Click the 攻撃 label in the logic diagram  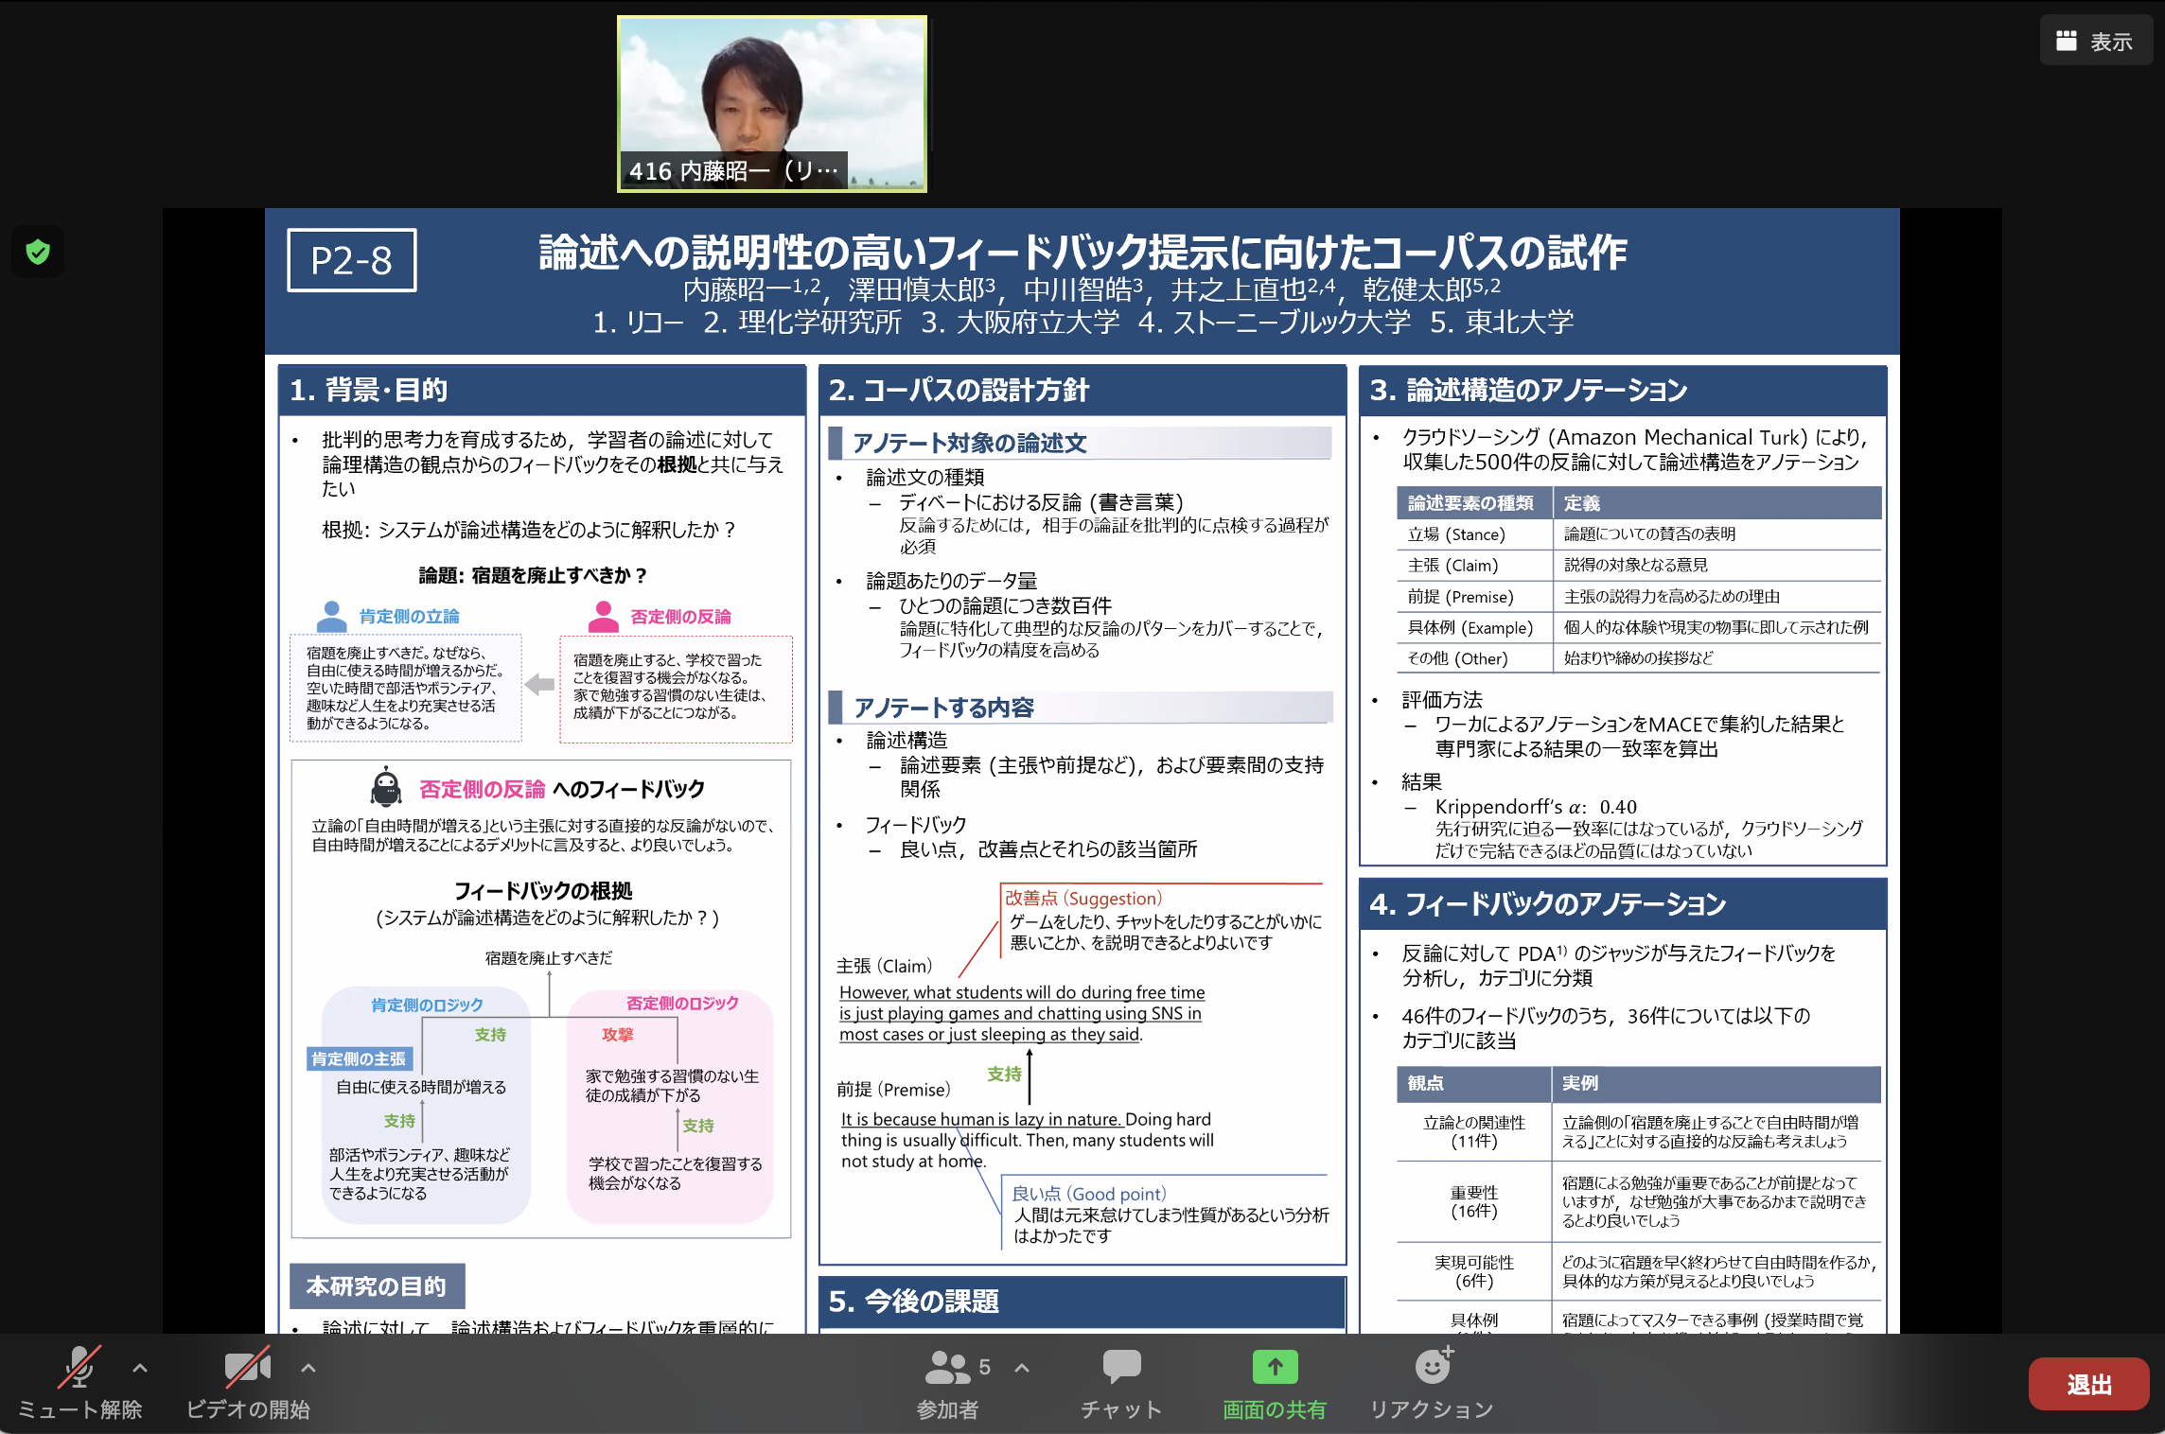click(x=618, y=1035)
